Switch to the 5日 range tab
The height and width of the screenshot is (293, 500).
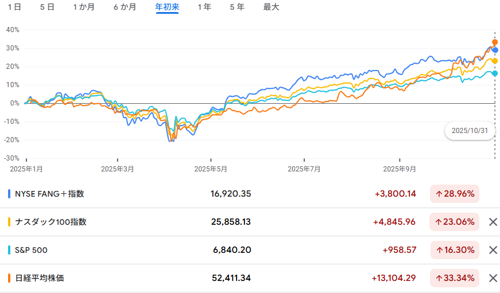48,7
